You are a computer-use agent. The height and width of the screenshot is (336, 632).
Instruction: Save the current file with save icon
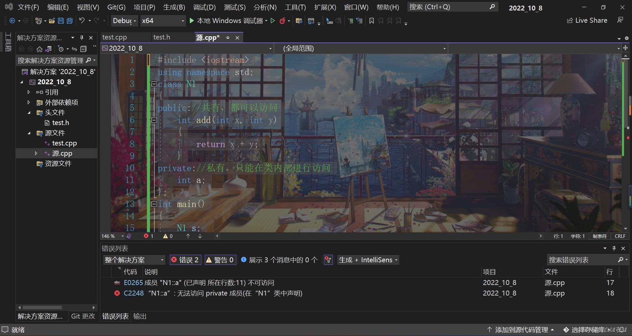click(x=61, y=21)
